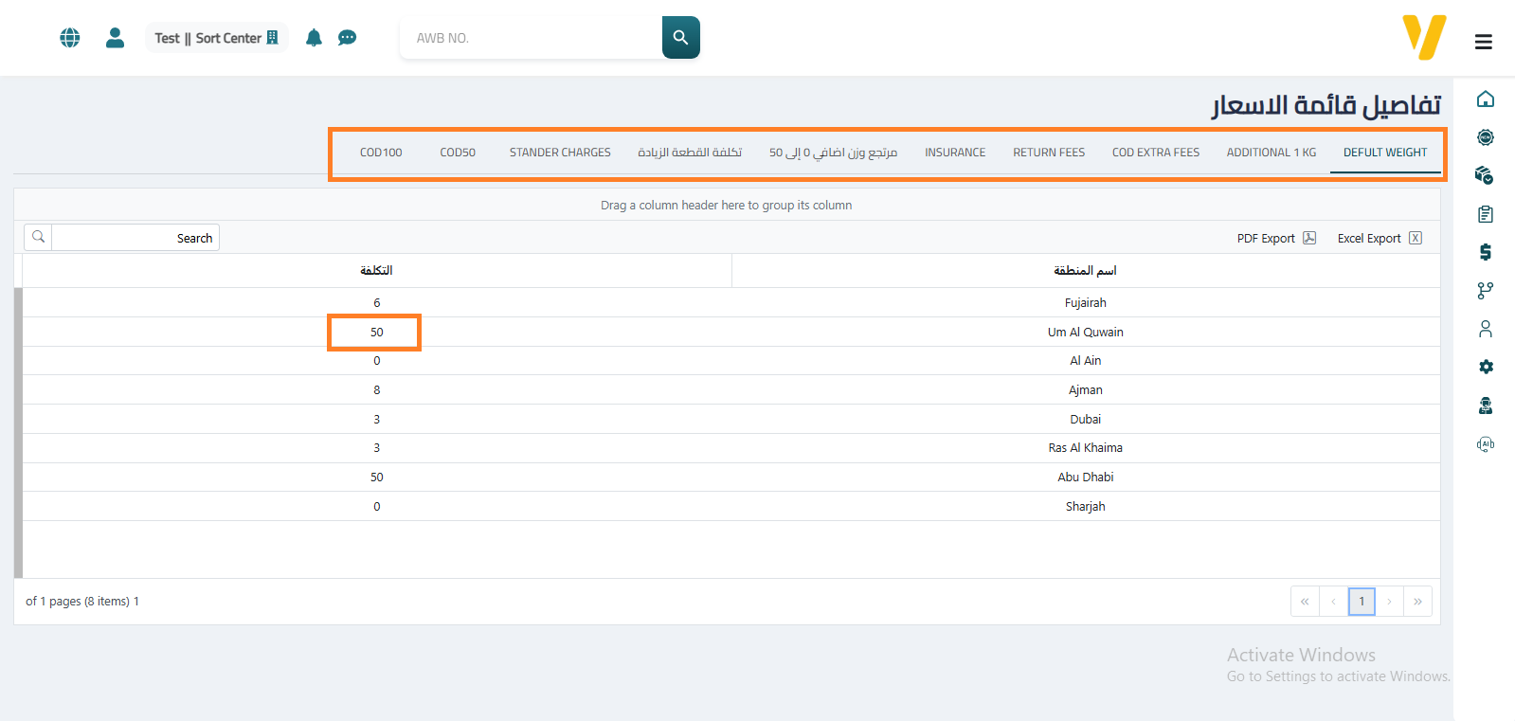This screenshot has width=1515, height=721.
Task: Select the Dubai row
Action: [x=731, y=420]
